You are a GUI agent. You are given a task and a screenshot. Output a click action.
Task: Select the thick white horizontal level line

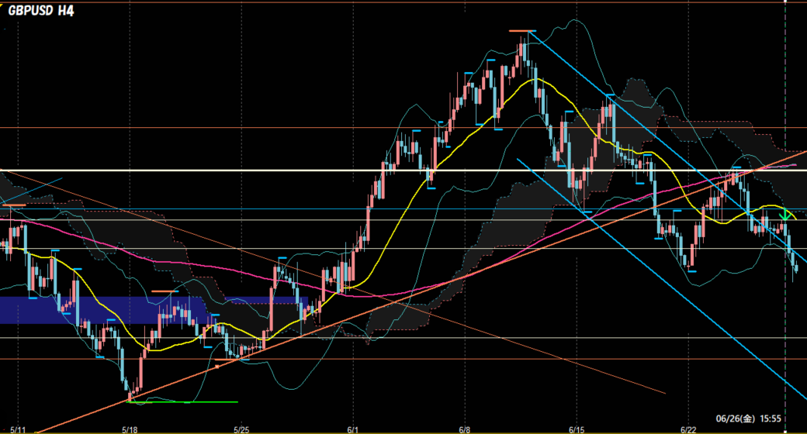coord(403,170)
